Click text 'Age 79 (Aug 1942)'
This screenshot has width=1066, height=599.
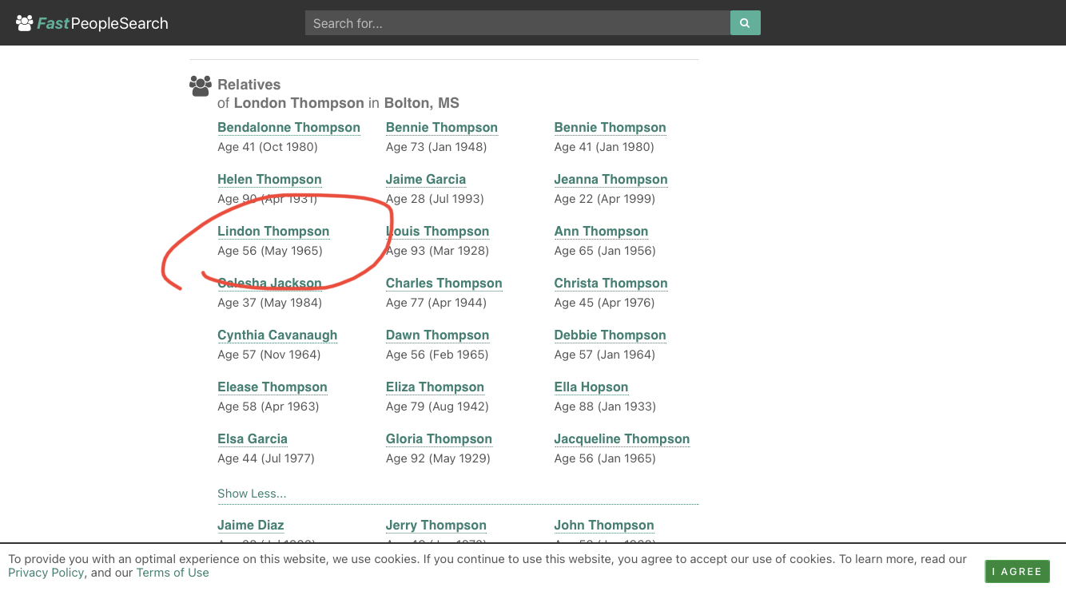point(437,407)
